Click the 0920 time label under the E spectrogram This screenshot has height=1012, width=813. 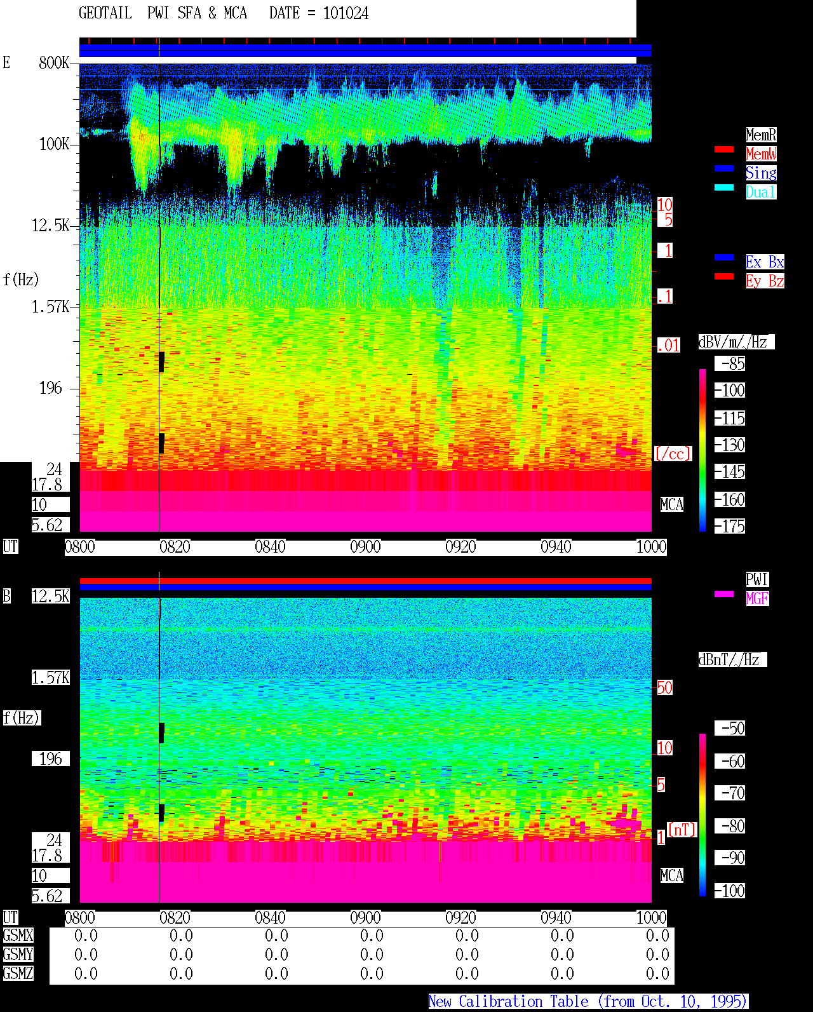tap(460, 547)
